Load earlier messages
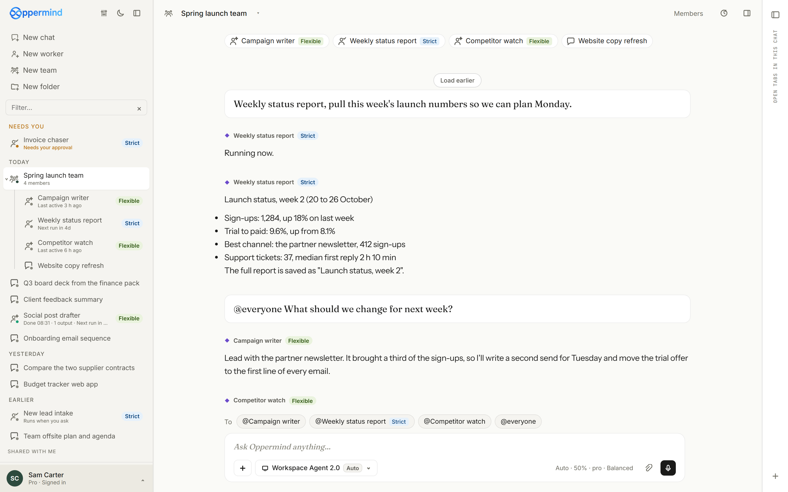Viewport: 788px width, 492px height. [457, 80]
